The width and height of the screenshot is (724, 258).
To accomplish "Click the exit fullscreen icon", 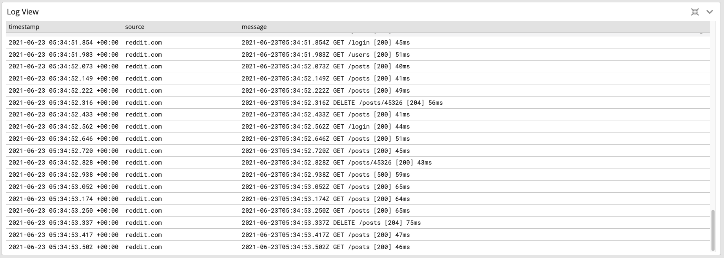I will 695,12.
